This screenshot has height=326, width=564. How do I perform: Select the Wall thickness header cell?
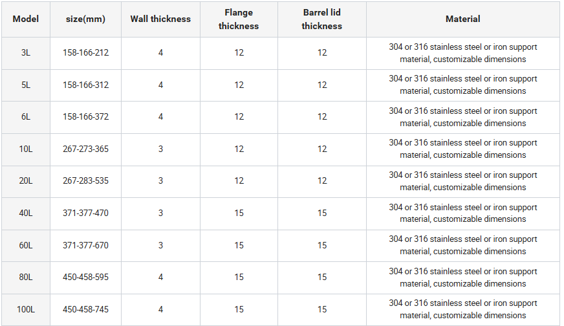160,19
